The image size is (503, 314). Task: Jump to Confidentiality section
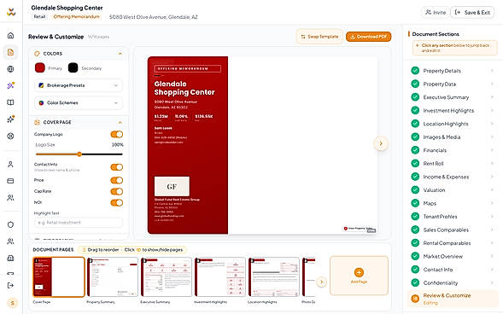click(453, 282)
